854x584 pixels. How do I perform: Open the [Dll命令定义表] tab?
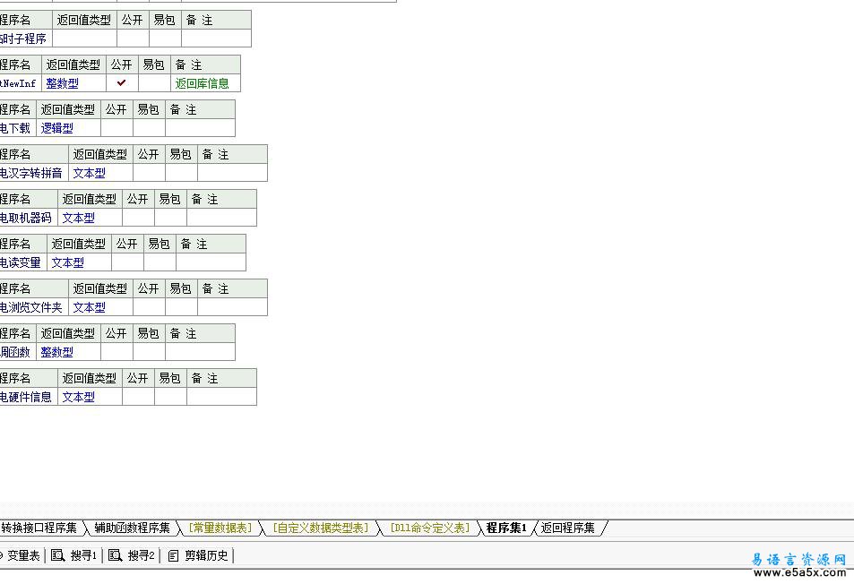click(x=429, y=528)
